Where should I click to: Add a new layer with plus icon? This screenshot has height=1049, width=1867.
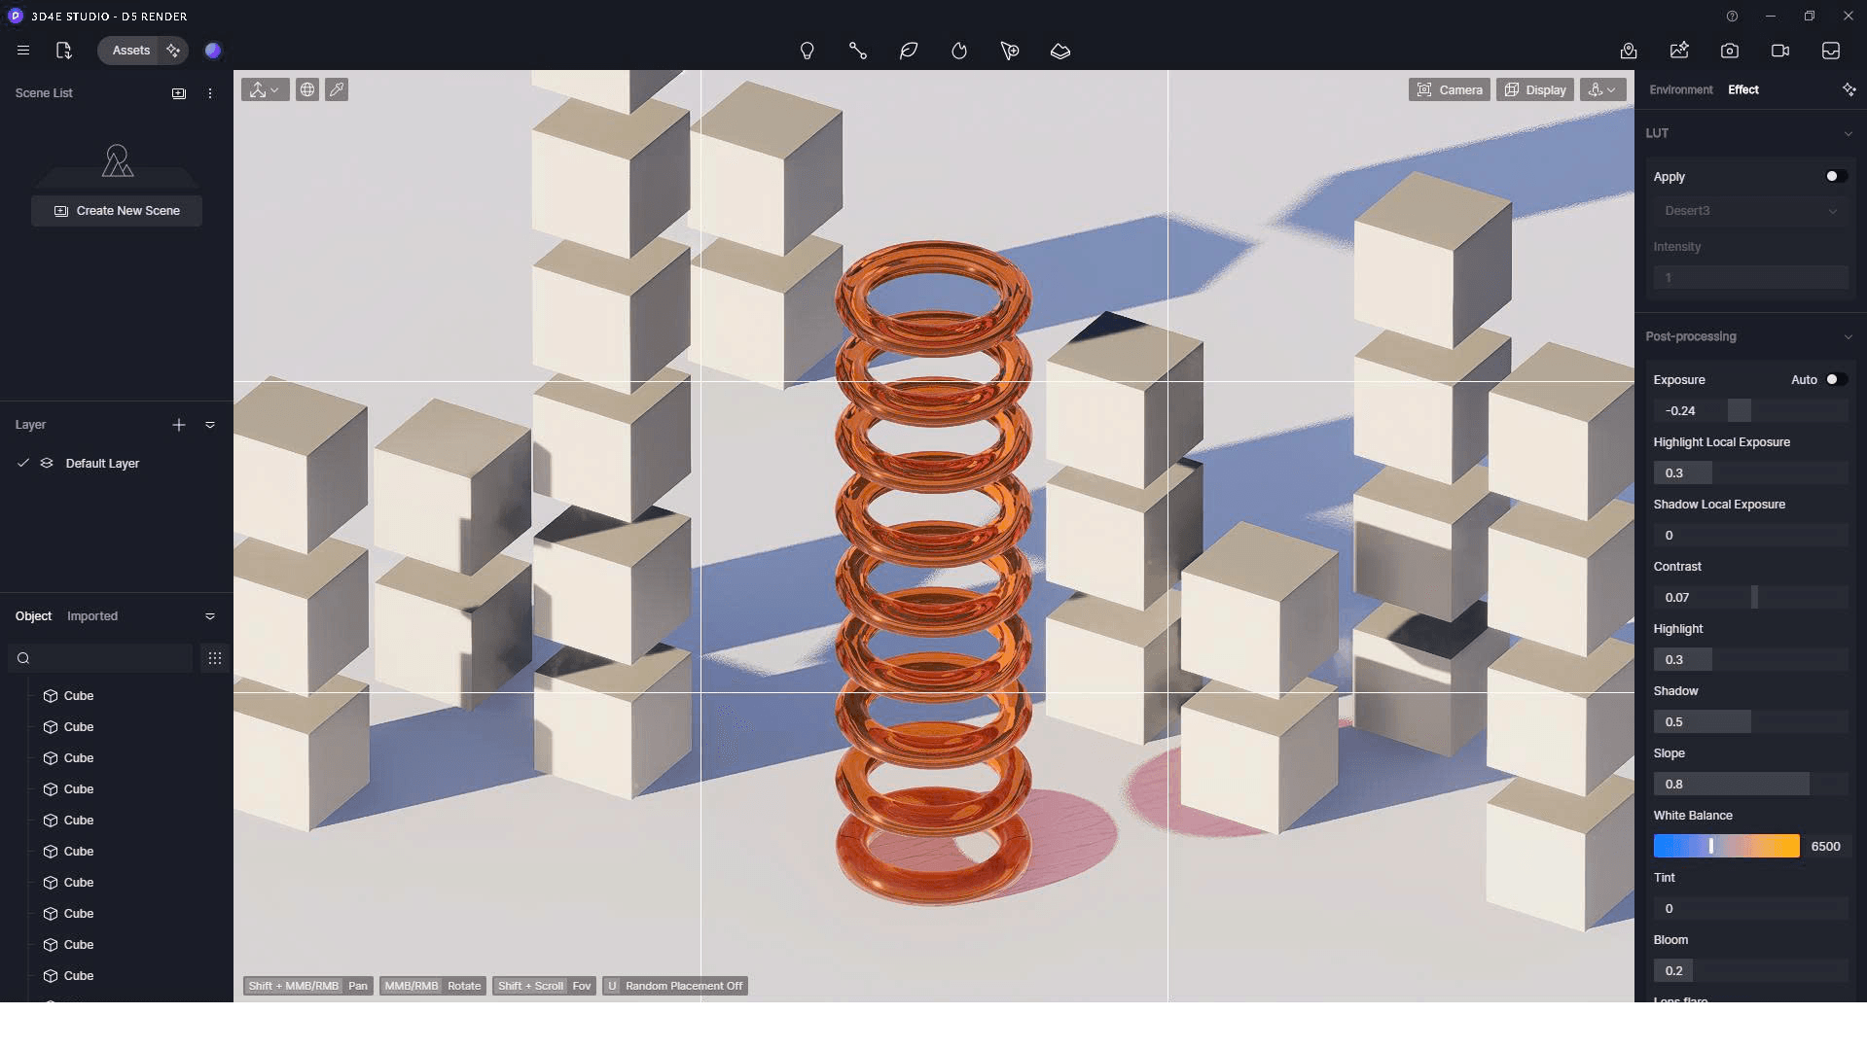pos(179,425)
